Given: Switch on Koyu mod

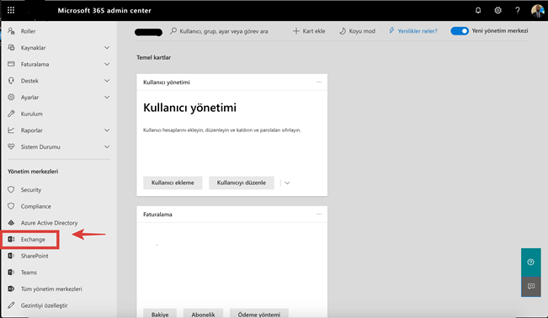Looking at the screenshot, I should (x=357, y=31).
